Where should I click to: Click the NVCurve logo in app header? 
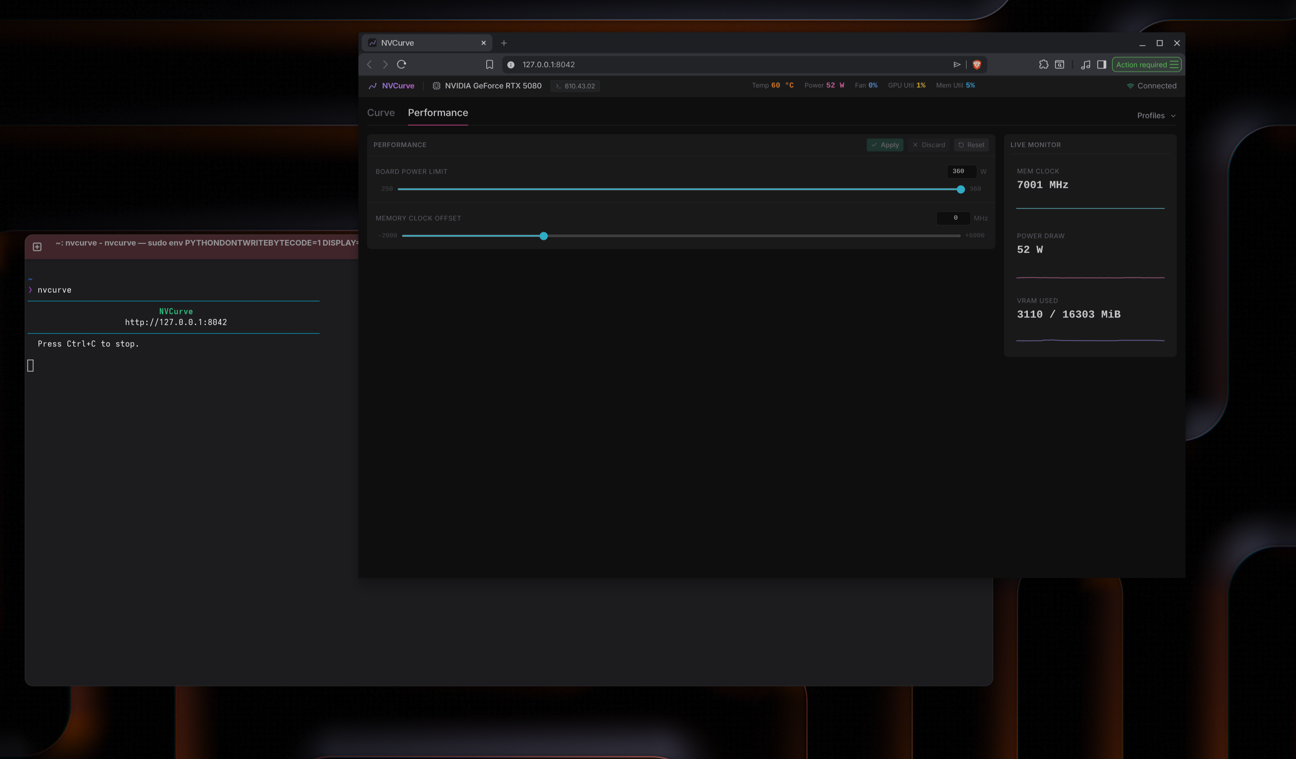click(x=391, y=86)
